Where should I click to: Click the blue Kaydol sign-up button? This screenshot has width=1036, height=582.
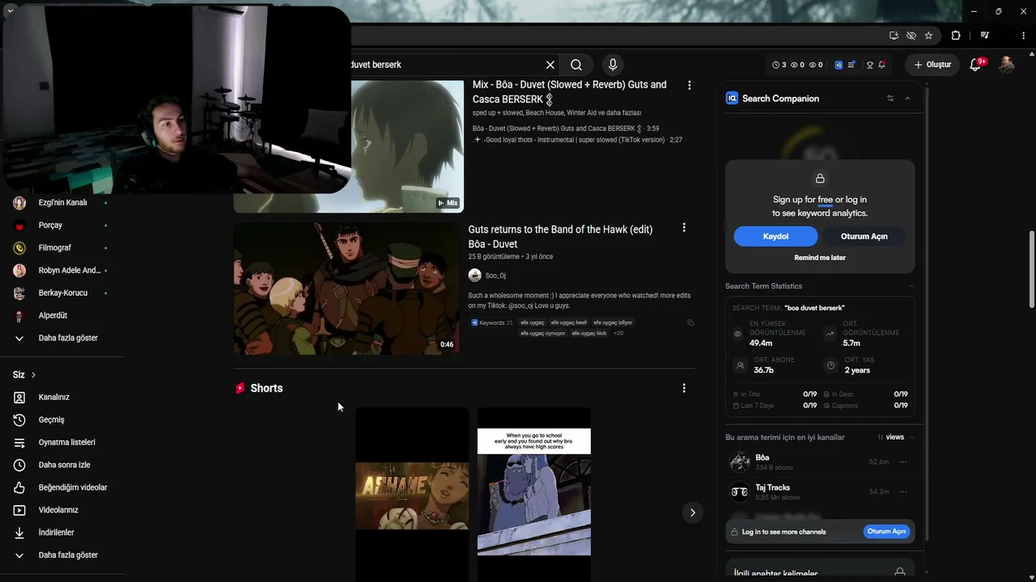[x=775, y=236]
